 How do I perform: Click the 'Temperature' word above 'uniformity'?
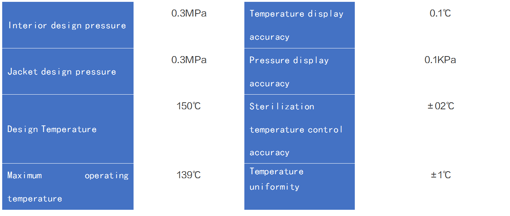pos(277,172)
